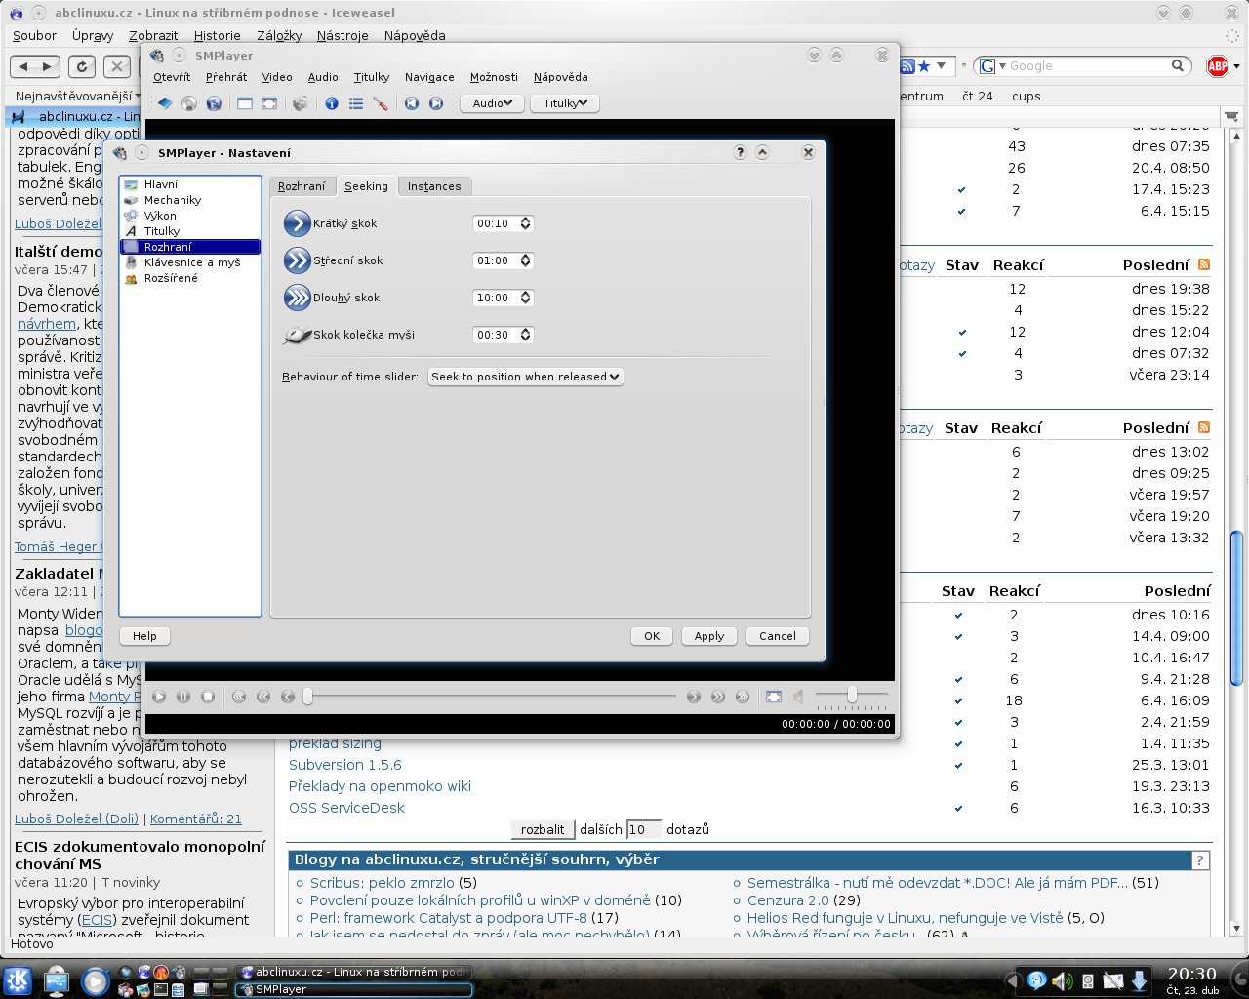Image resolution: width=1249 pixels, height=999 pixels.
Task: Open Titulky dropdown in SMPlayer toolbar
Action: point(565,103)
